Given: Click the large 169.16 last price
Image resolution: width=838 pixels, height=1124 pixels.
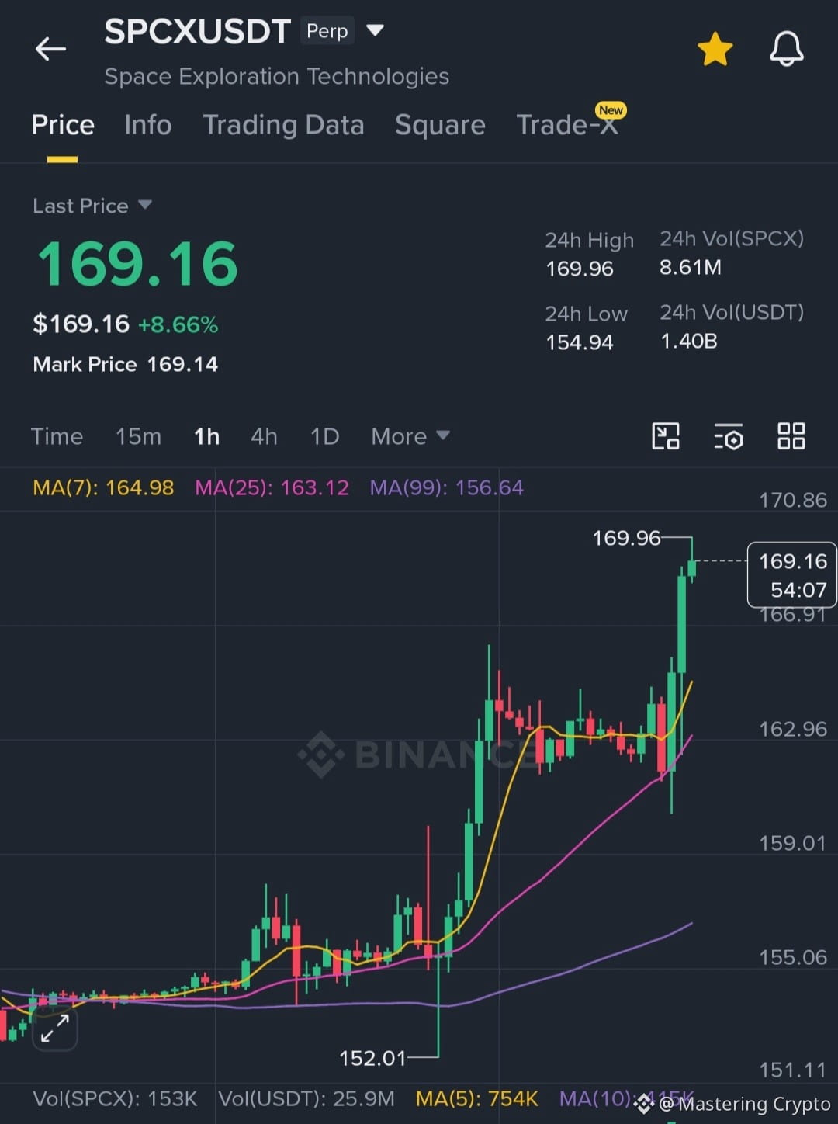Looking at the screenshot, I should [138, 264].
